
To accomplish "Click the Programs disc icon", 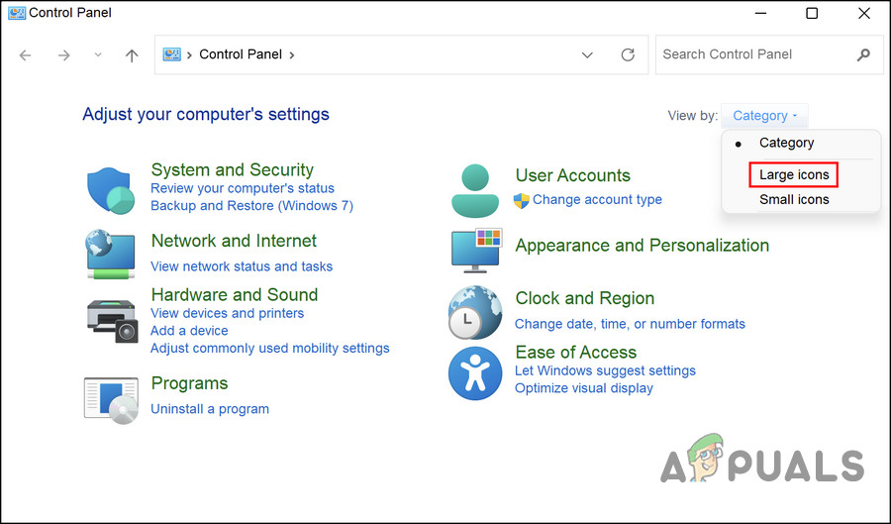I will click(111, 400).
